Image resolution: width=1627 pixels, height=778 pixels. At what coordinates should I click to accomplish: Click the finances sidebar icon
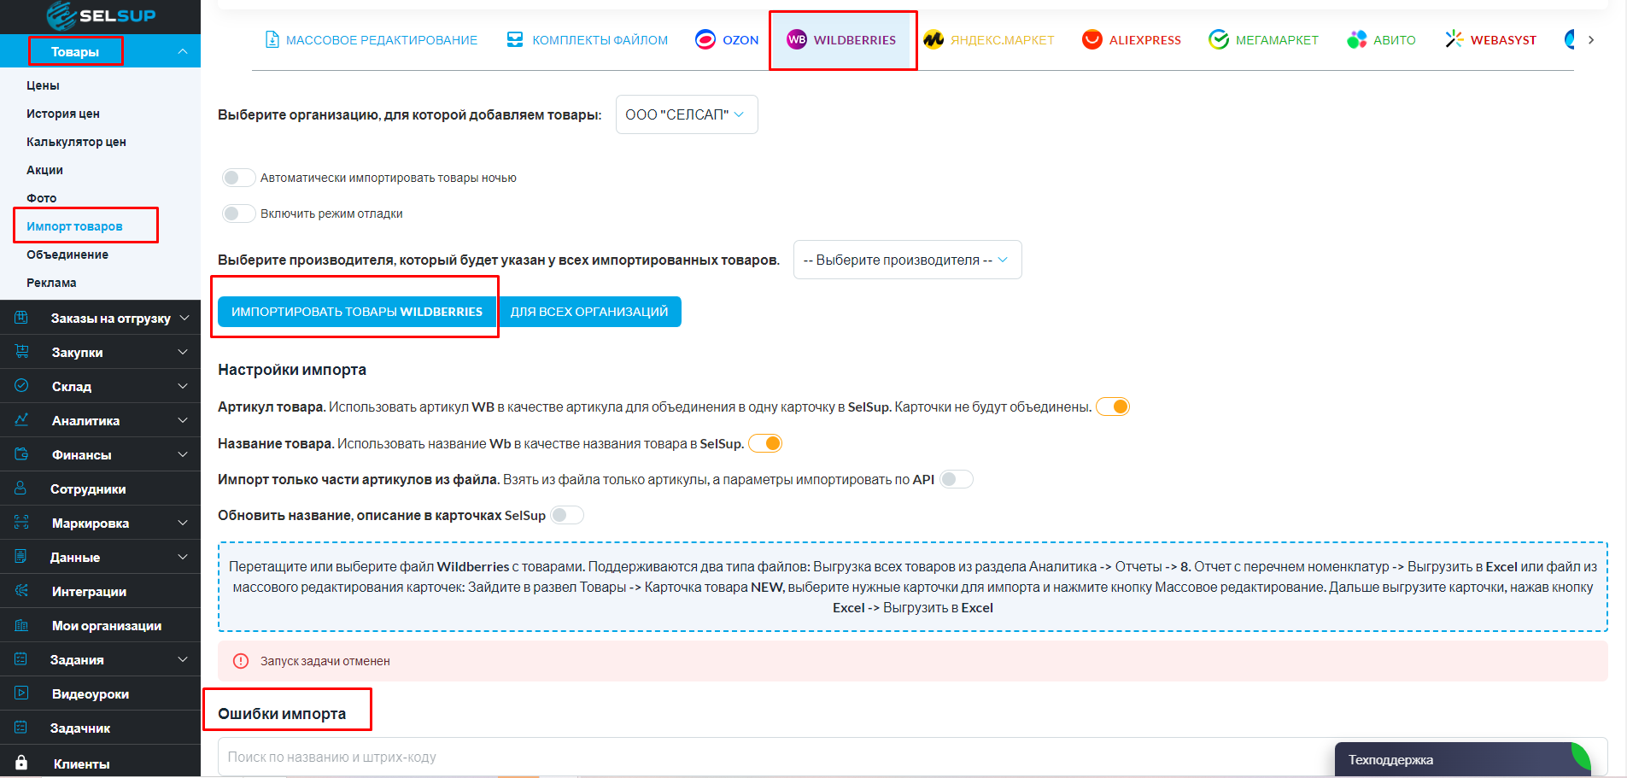[21, 454]
